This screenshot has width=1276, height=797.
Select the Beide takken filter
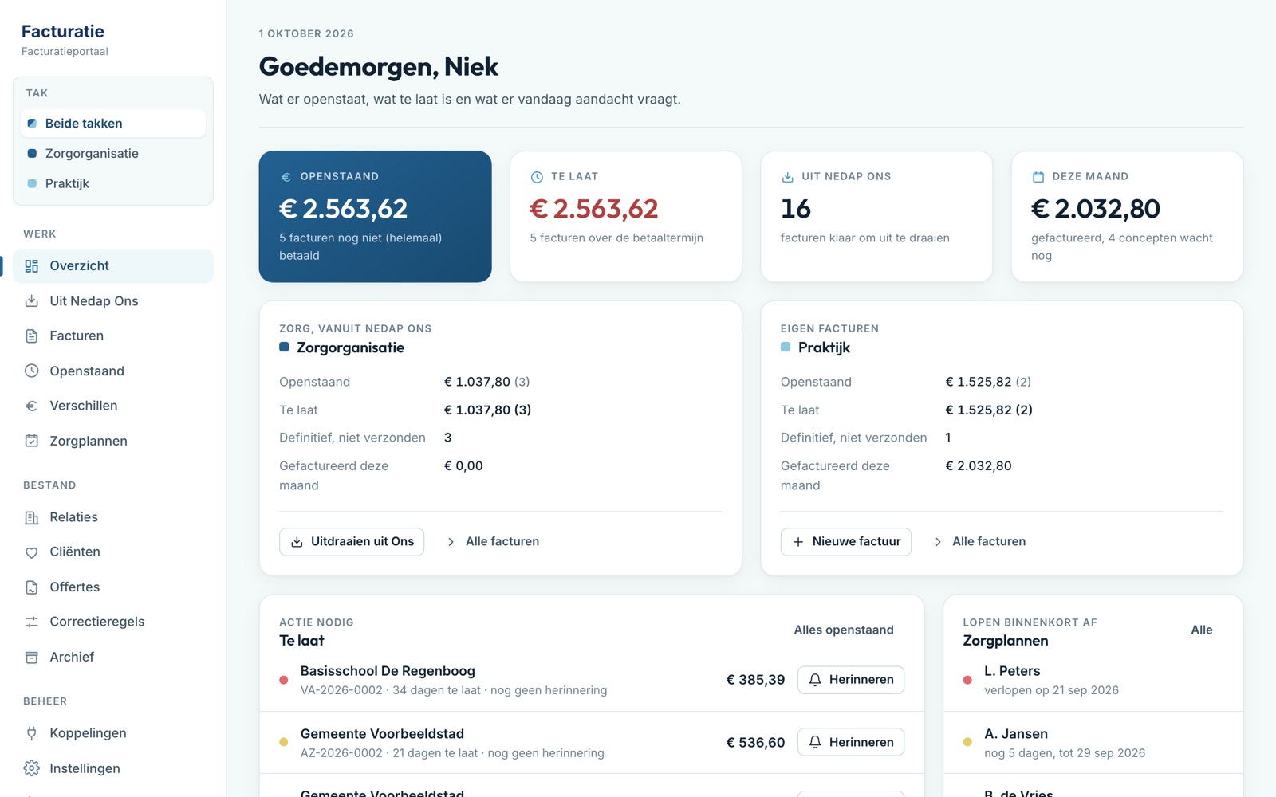click(x=113, y=124)
